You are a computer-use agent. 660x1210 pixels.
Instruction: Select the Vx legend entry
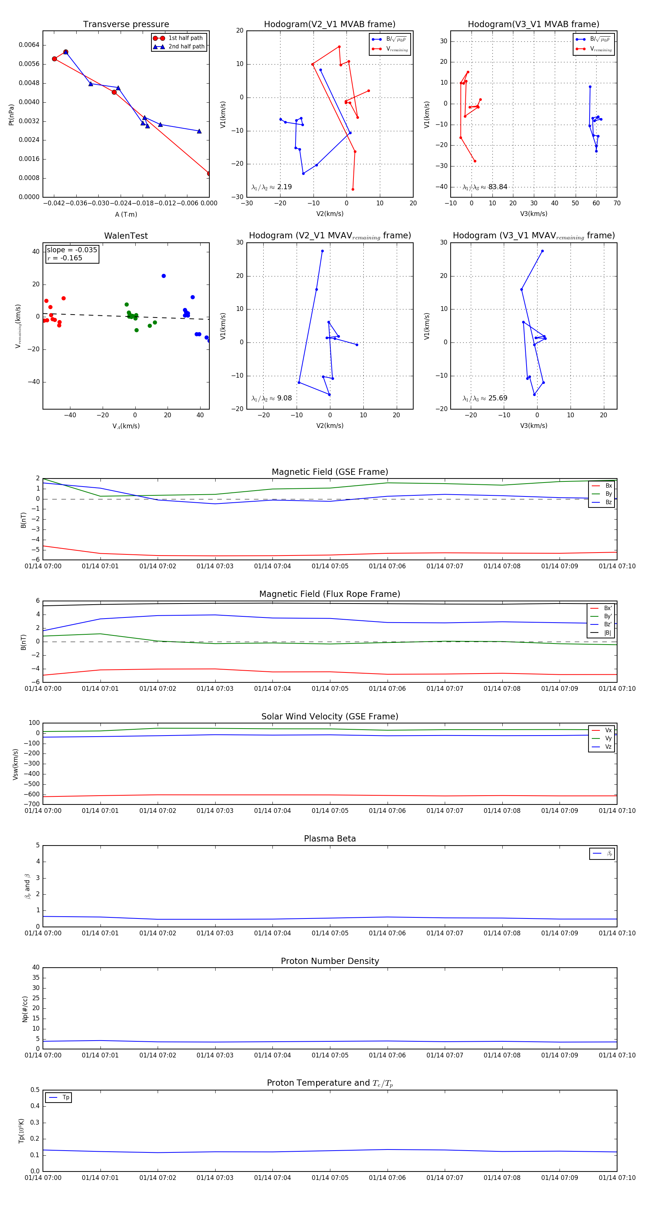602,730
